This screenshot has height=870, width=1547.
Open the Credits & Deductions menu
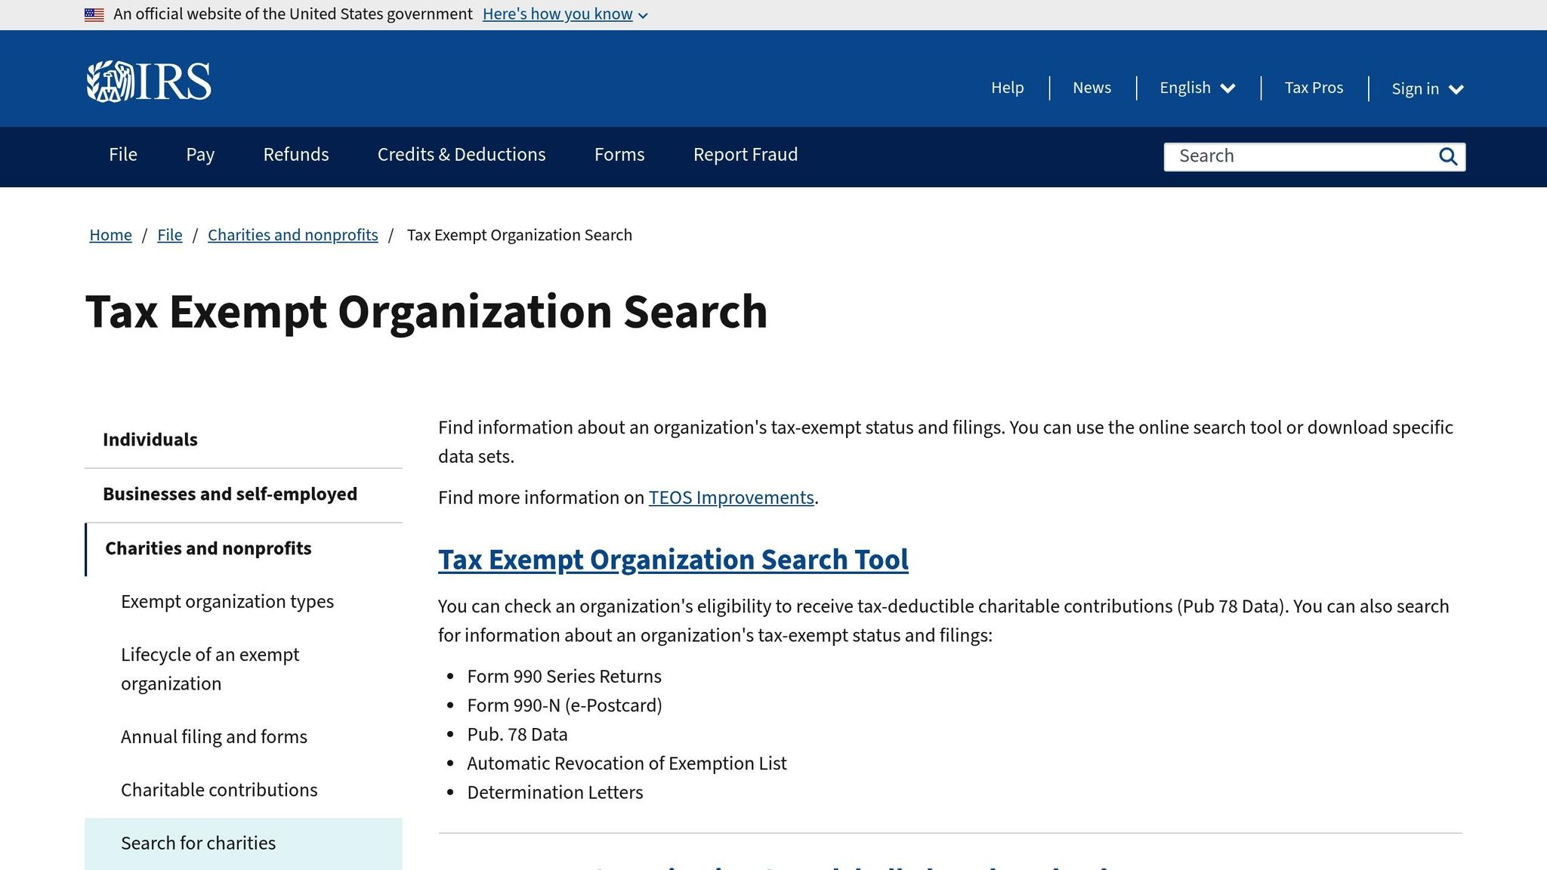(461, 155)
